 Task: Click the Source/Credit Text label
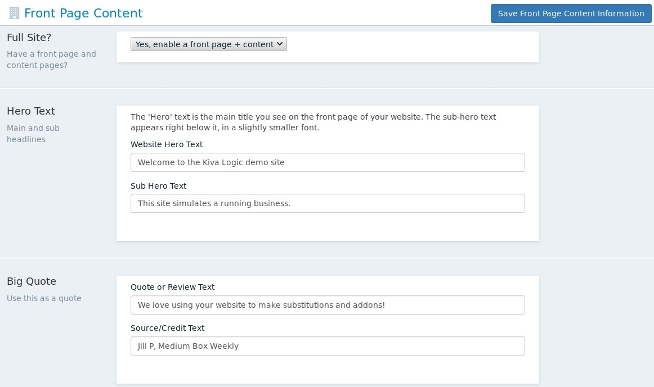167,328
